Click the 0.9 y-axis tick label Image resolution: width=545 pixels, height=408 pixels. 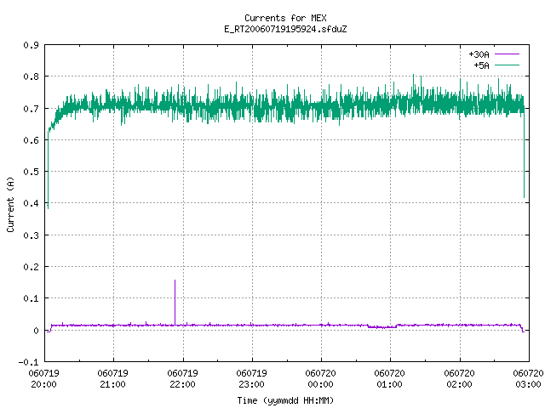click(x=31, y=45)
